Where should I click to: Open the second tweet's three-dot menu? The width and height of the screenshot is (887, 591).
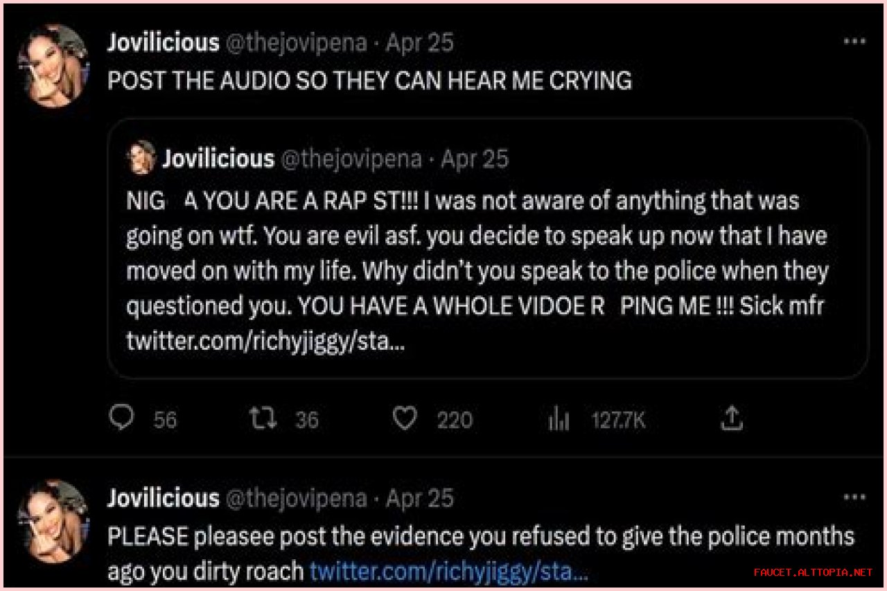(x=854, y=497)
